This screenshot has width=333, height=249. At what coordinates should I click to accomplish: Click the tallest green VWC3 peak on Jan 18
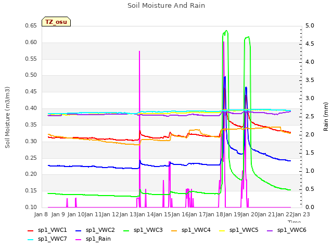coord(226,31)
